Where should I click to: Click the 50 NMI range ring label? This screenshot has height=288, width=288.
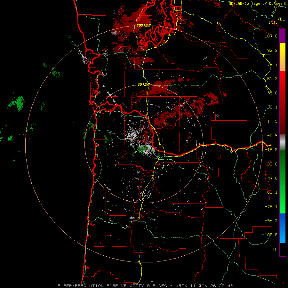coord(144,85)
